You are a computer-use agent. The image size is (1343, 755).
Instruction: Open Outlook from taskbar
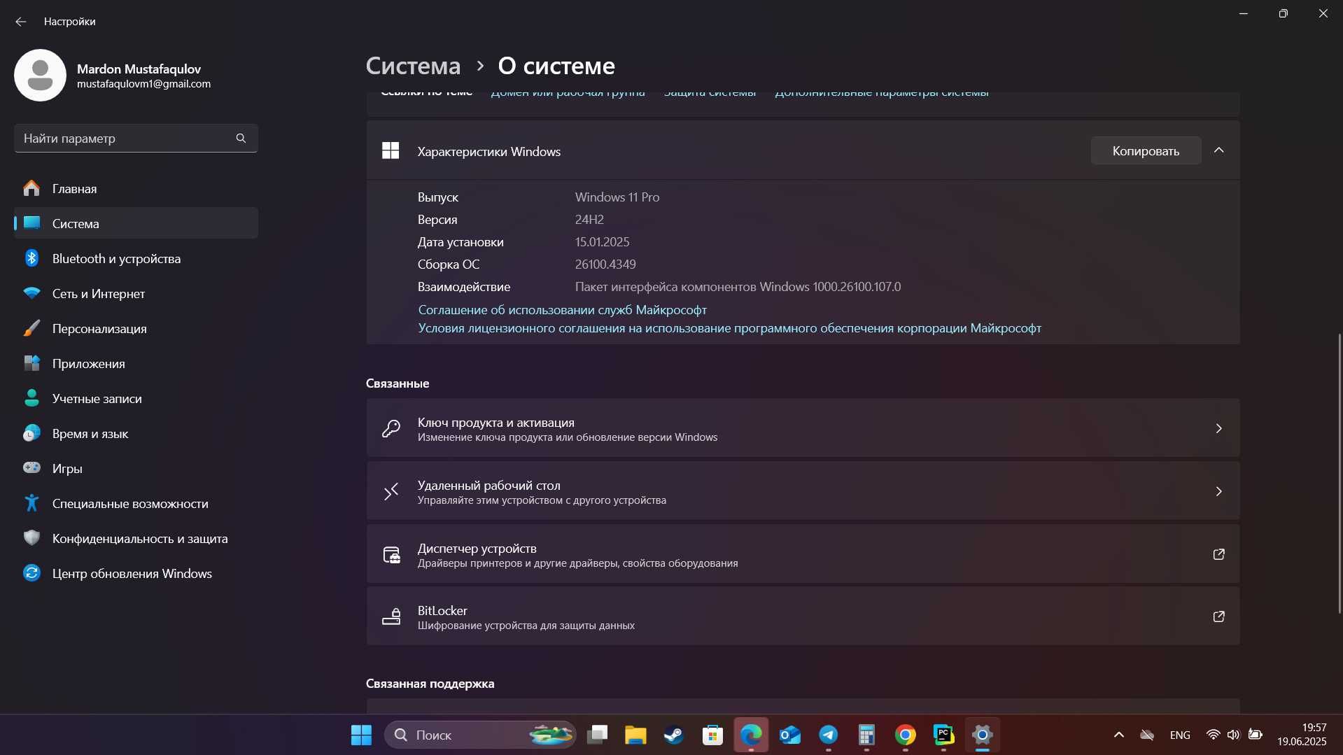tap(790, 735)
